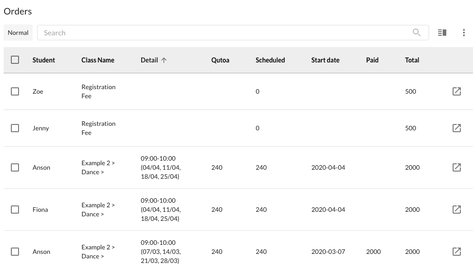473x272 pixels.
Task: Open the Anson 2020-04-04 order link icon
Action: click(457, 167)
